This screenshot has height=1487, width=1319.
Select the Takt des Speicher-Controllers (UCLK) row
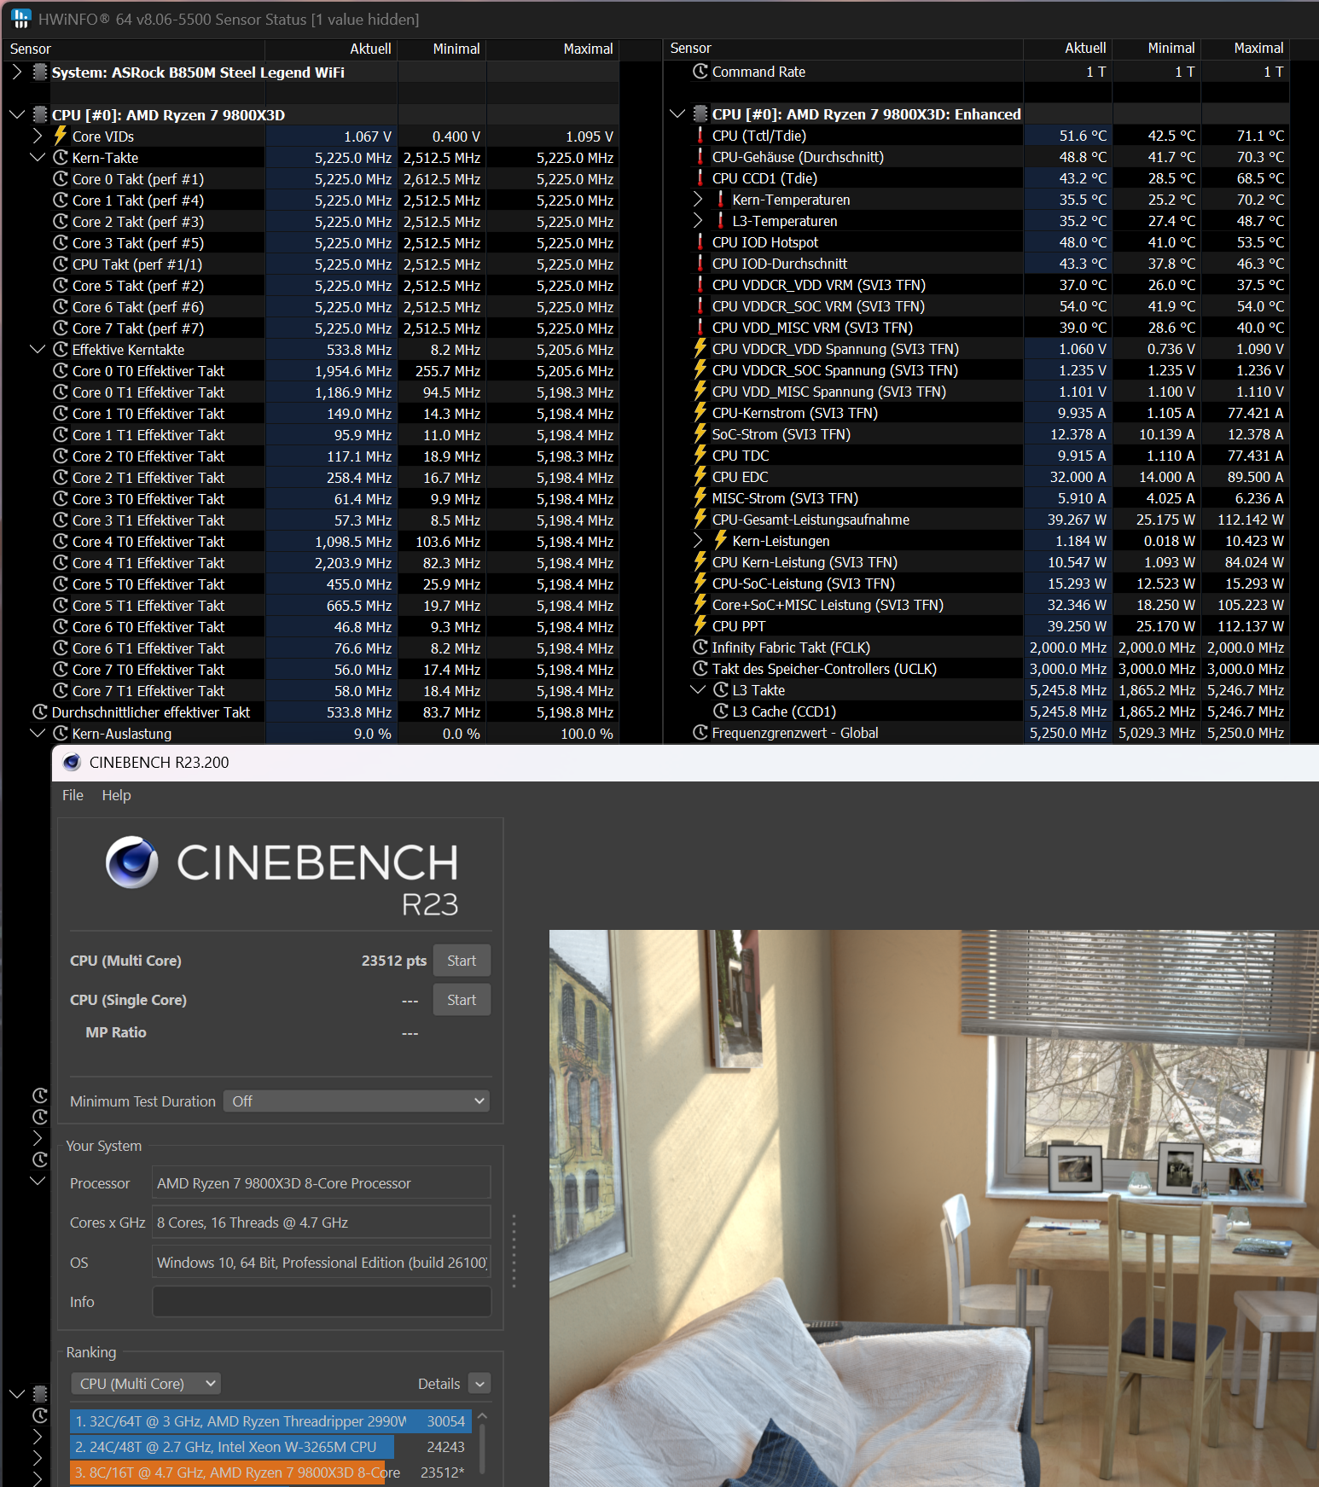(x=977, y=668)
